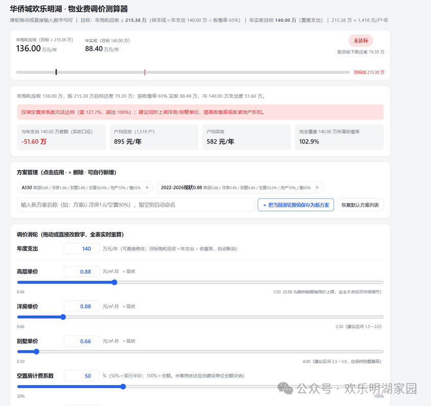Click the 582 元/年 per-household card

coord(246,137)
